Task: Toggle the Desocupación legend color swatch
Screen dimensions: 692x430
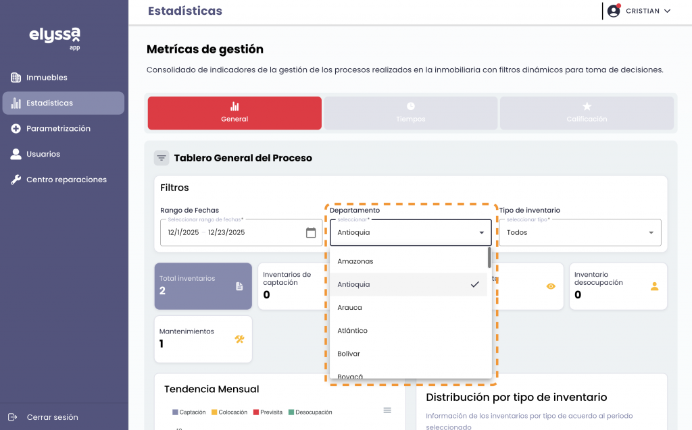Action: point(291,412)
